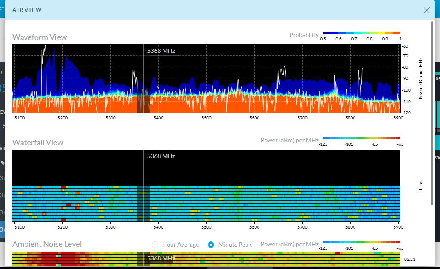The image size is (440, 269).
Task: Click the Probability legend label
Action: (x=304, y=35)
